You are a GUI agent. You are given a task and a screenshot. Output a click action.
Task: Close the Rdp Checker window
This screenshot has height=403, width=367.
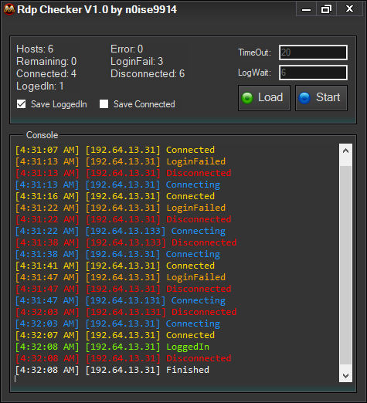(x=349, y=9)
